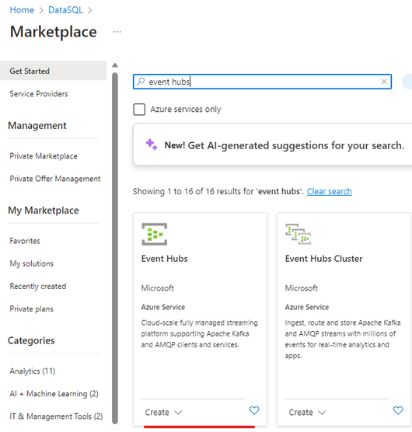The image size is (412, 432).
Task: Click the My Marketplace section heading
Action: click(44, 211)
